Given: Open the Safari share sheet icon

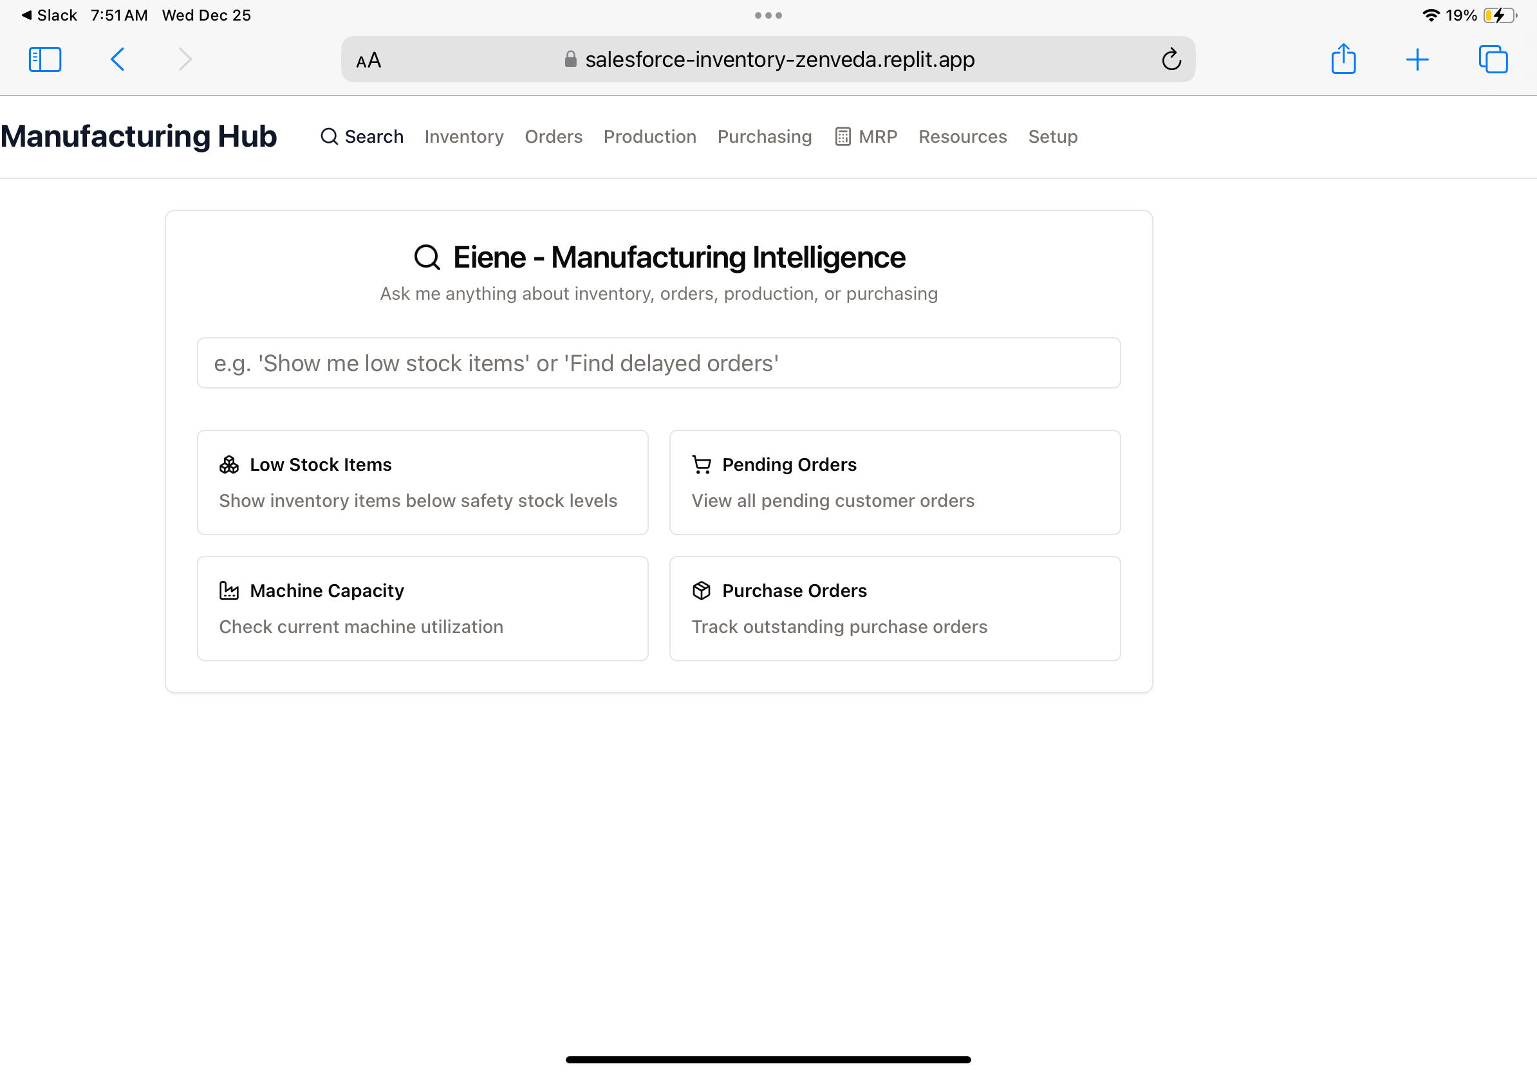Looking at the screenshot, I should pos(1343,60).
